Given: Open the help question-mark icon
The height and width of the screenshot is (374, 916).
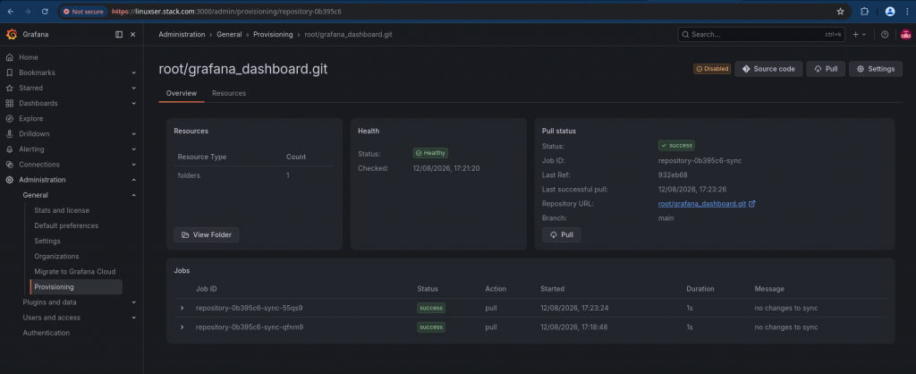Looking at the screenshot, I should [x=885, y=35].
